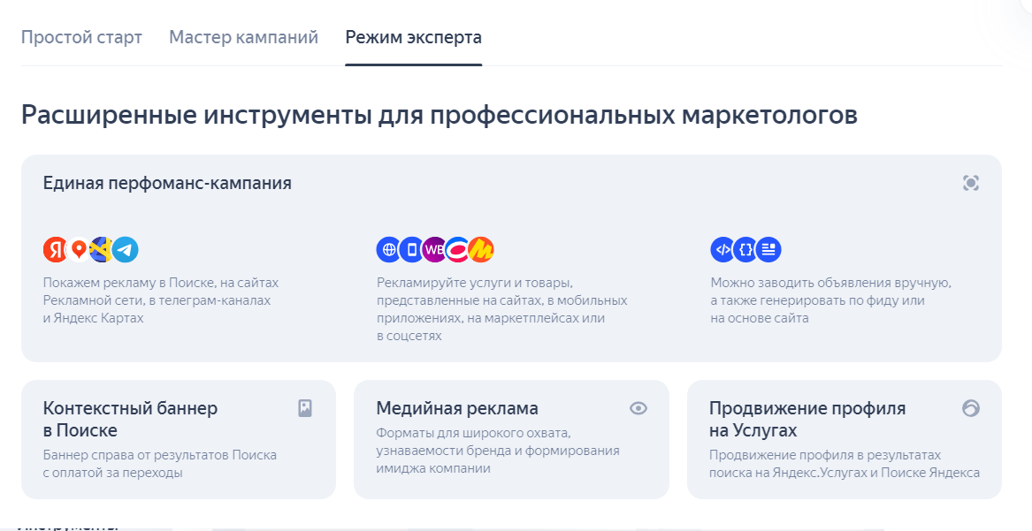Open the Контекстный баннер в Поиске card
Viewport: 1032px width, 531px height.
point(179,439)
